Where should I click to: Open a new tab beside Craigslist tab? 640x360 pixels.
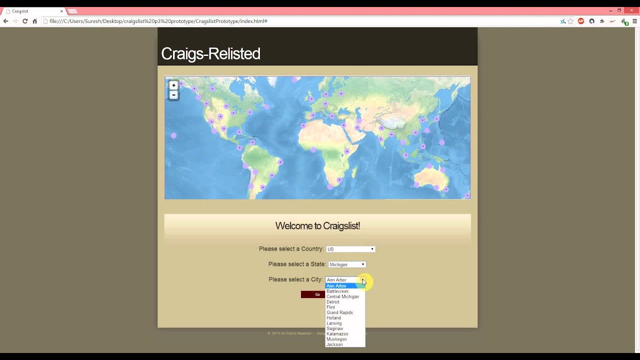tap(72, 11)
